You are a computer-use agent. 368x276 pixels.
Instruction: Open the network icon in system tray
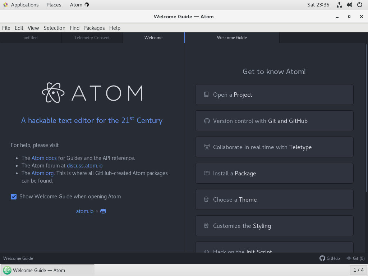(x=339, y=5)
